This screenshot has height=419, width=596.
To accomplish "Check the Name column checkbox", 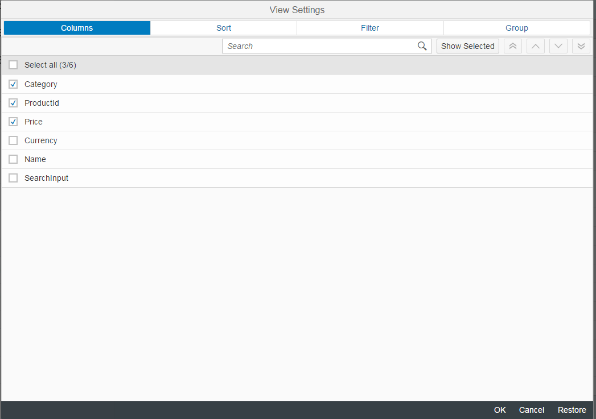I will (13, 159).
